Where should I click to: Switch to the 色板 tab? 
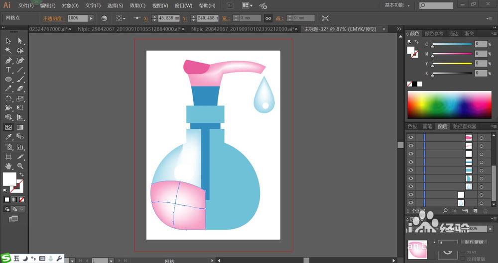tap(412, 126)
